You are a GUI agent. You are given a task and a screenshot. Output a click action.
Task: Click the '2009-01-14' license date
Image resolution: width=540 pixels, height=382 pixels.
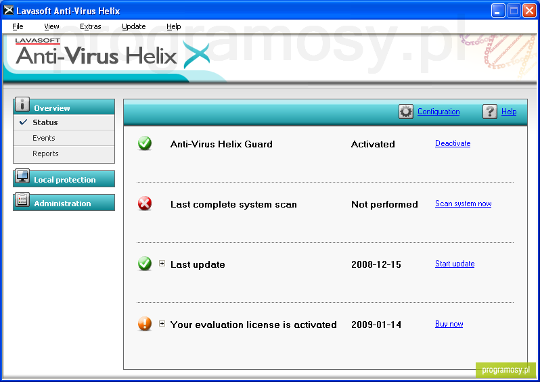(376, 325)
